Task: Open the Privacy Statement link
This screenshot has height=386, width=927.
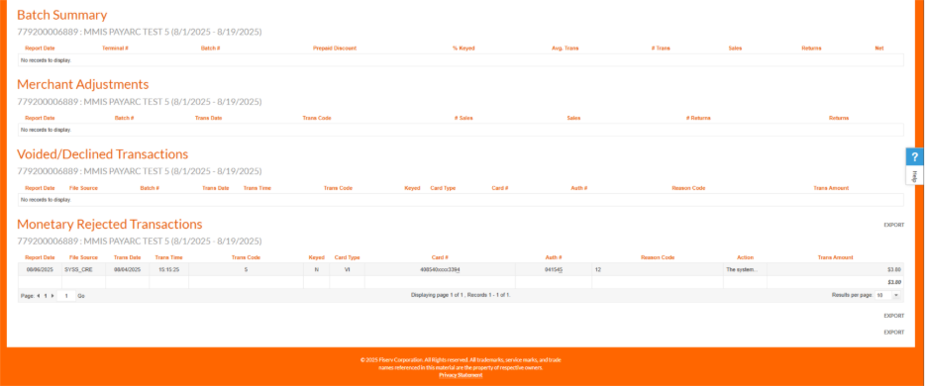Action: click(x=461, y=375)
